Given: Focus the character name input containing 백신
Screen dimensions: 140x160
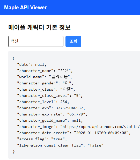Looking at the screenshot, I should [x=36, y=41].
